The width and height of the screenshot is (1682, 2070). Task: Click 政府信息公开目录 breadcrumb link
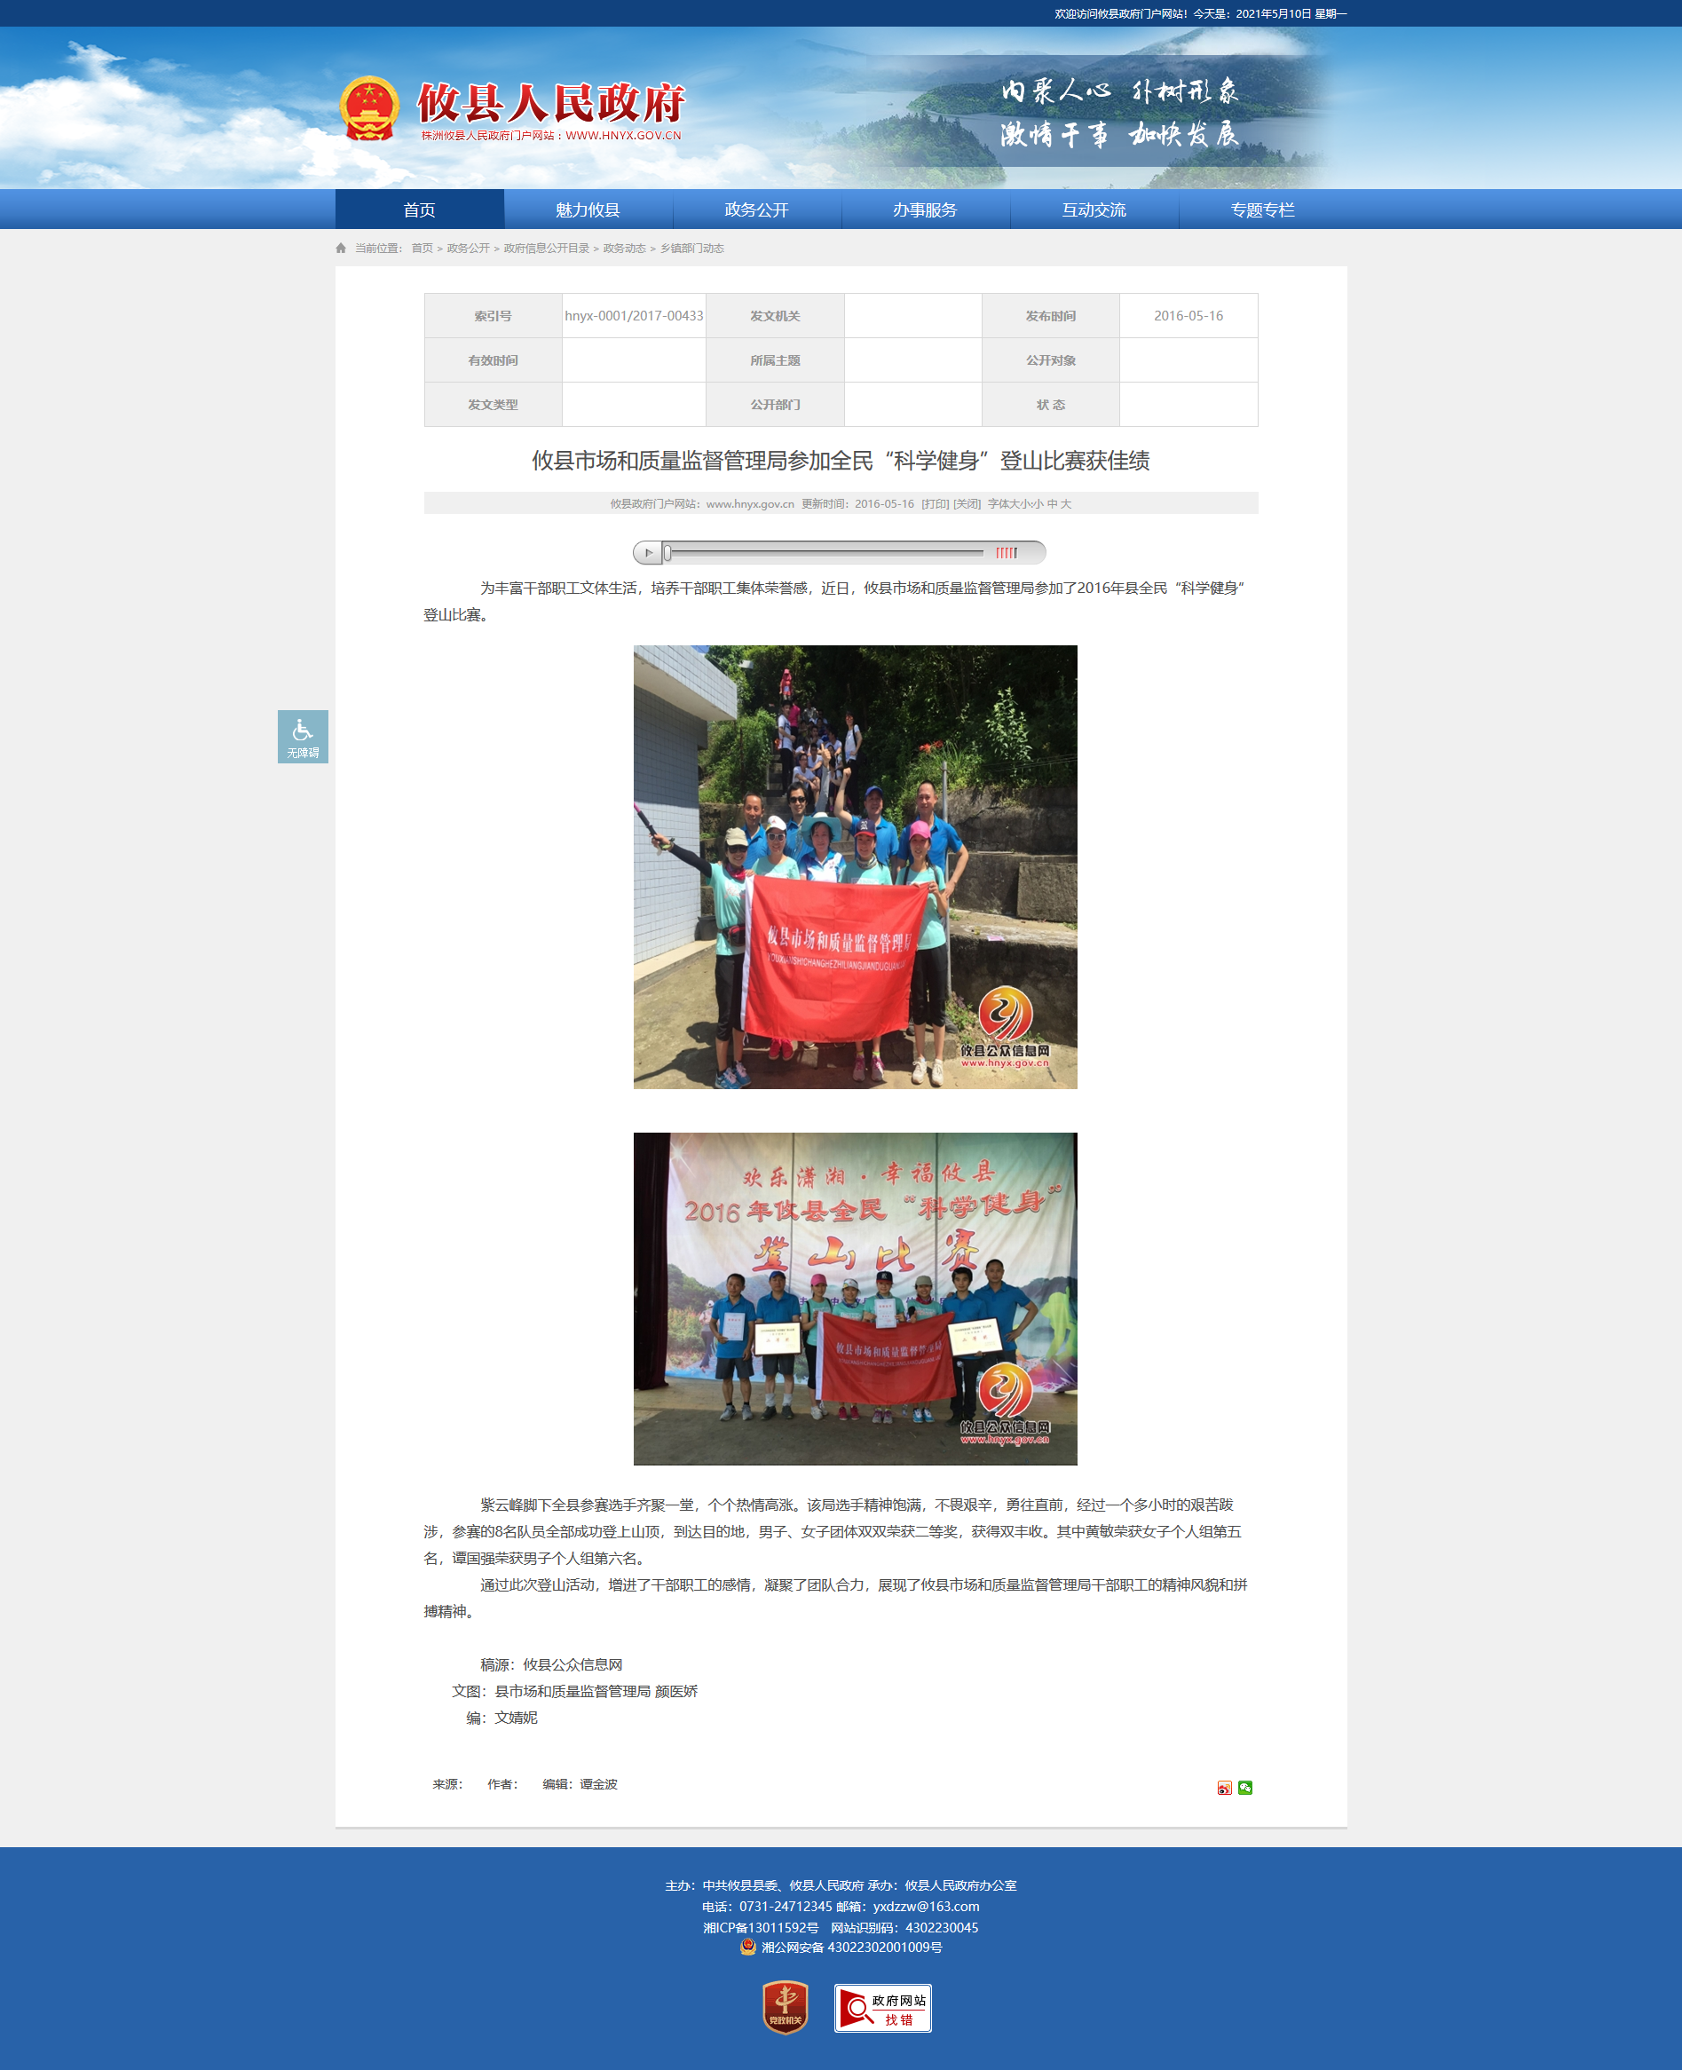point(547,248)
